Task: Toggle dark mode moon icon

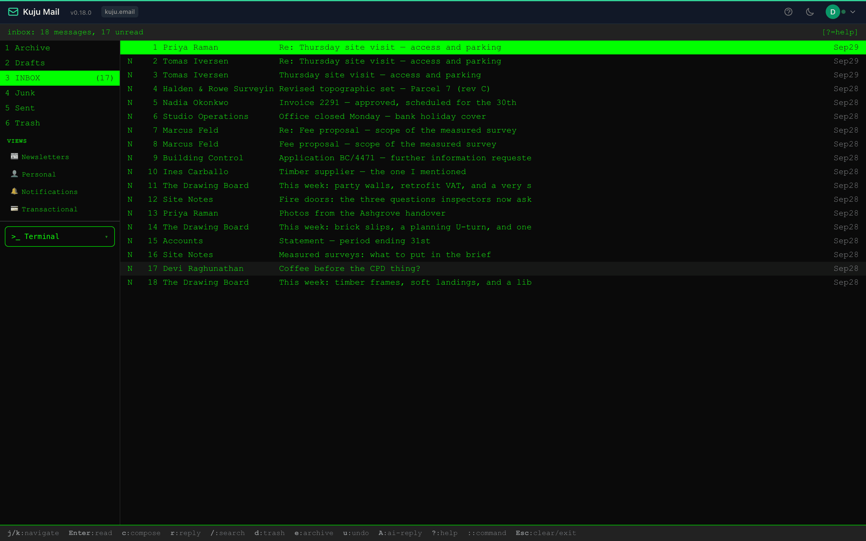Action: point(810,12)
